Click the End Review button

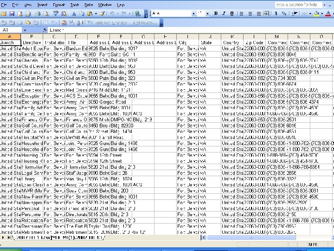145,22
